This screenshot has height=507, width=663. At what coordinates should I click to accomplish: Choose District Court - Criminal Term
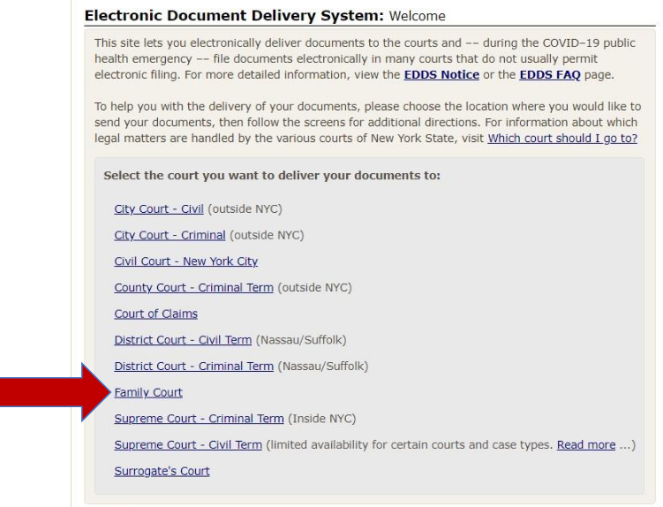[193, 366]
